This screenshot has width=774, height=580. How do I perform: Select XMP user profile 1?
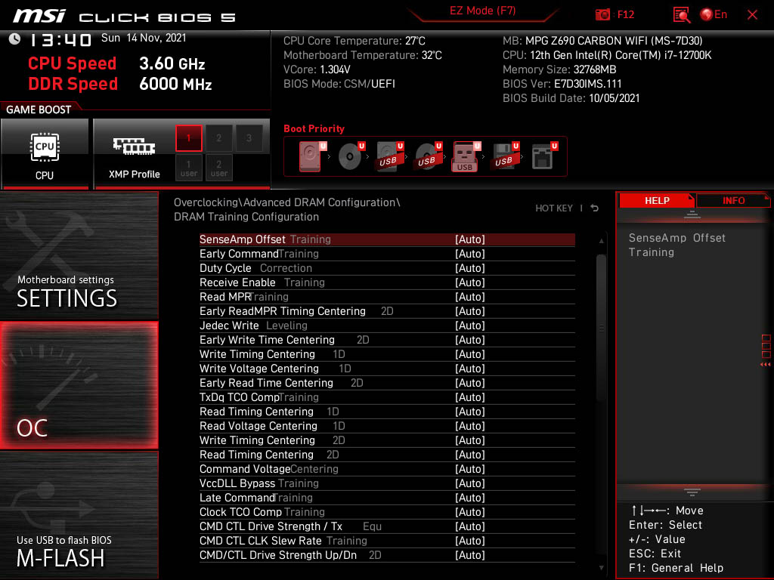pos(189,168)
